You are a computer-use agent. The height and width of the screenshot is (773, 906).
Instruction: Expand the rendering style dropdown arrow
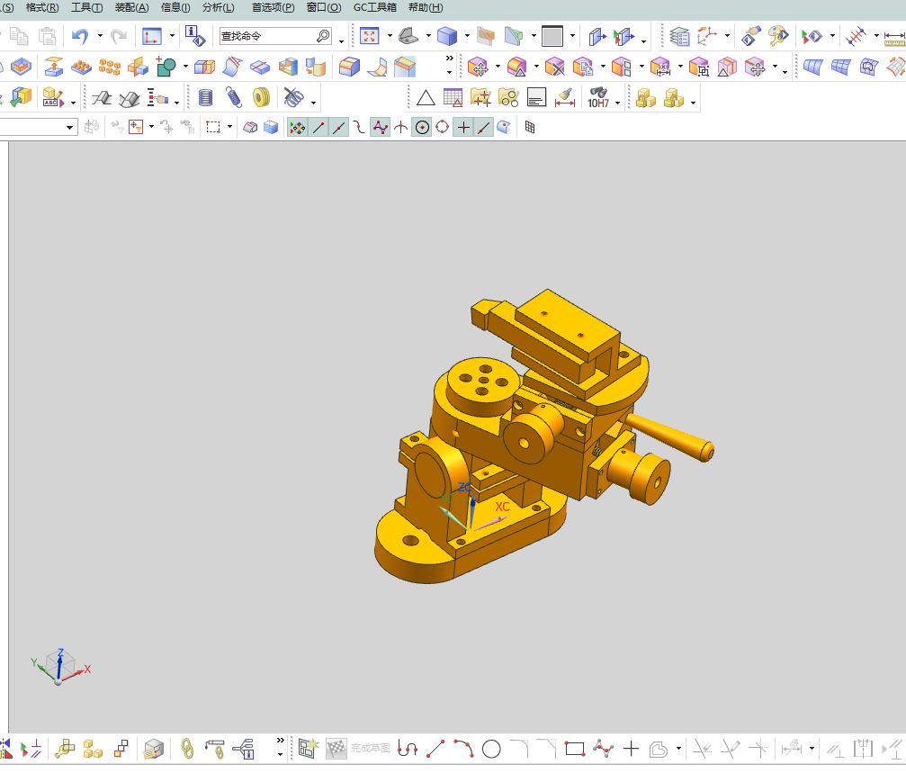pos(468,36)
